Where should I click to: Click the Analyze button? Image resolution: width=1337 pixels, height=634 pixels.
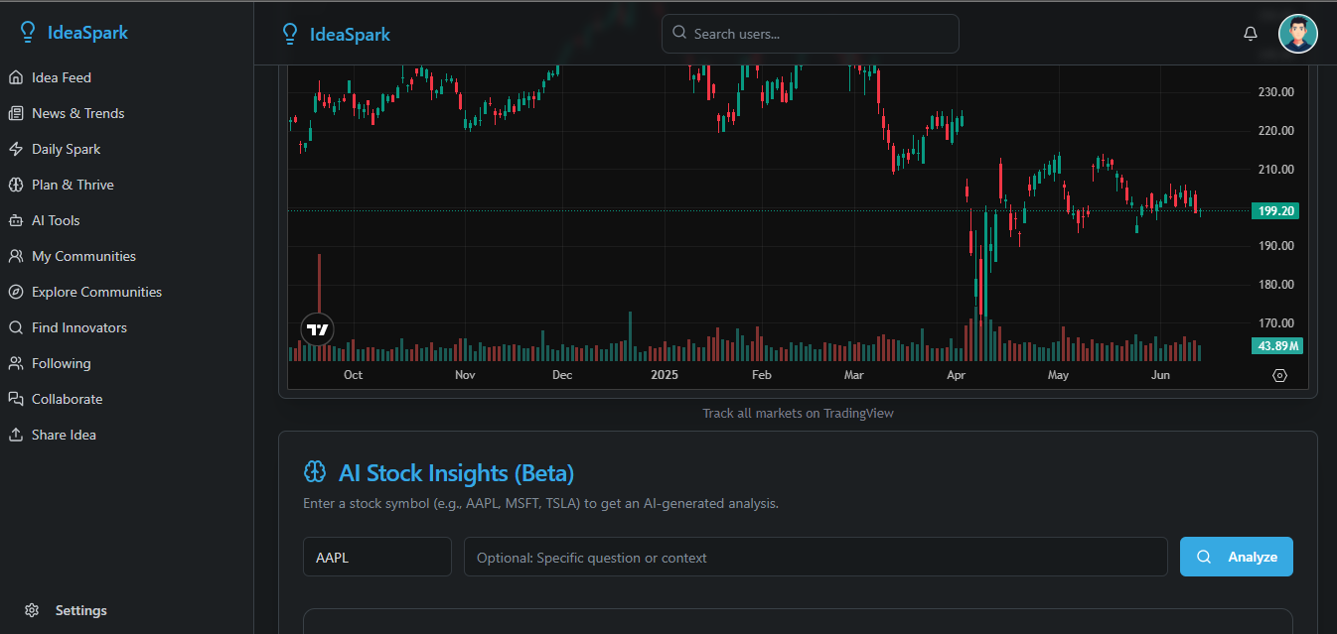[x=1237, y=557]
